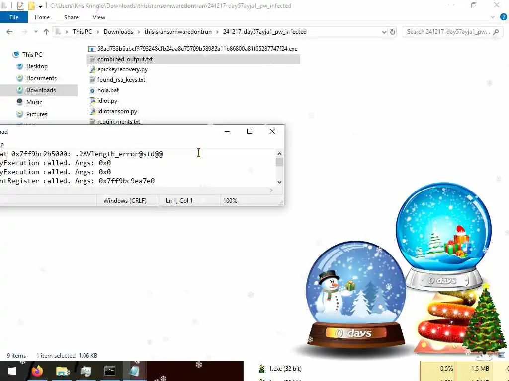Open Firefox from the taskbar
509x381 pixels.
(x=37, y=371)
